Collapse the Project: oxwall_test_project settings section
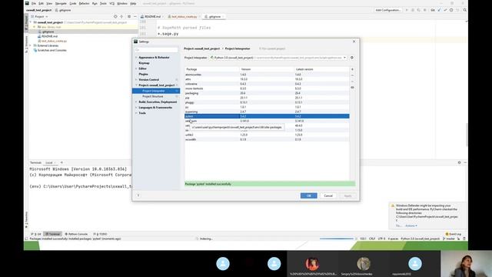This screenshot has width=492, height=277. point(136,85)
